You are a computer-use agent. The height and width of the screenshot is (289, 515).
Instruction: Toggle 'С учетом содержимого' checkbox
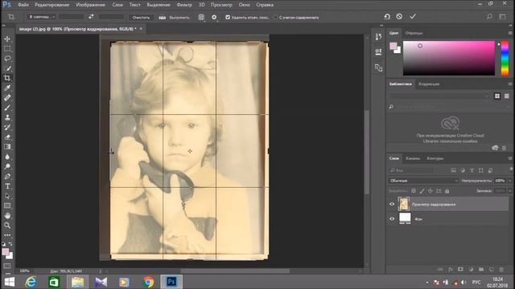tap(275, 17)
